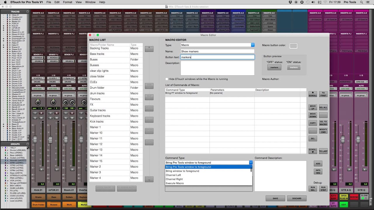Mute the mFOK.01 track
This screenshot has height=210, width=374.
[x=56, y=118]
